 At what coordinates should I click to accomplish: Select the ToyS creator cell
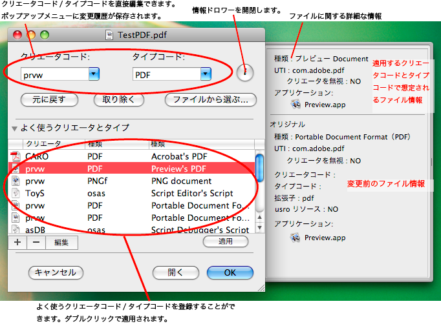coord(35,194)
